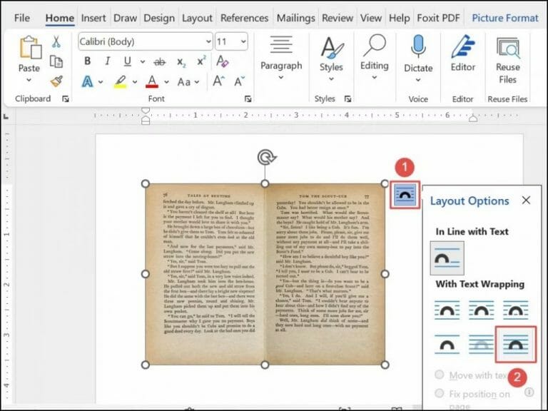The width and height of the screenshot is (548, 411).
Task: Apply Superscript formatting
Action: pos(201,61)
